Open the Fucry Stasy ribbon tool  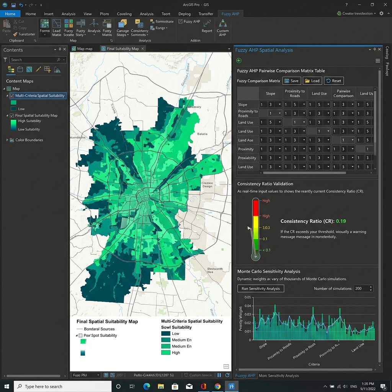coord(80,27)
